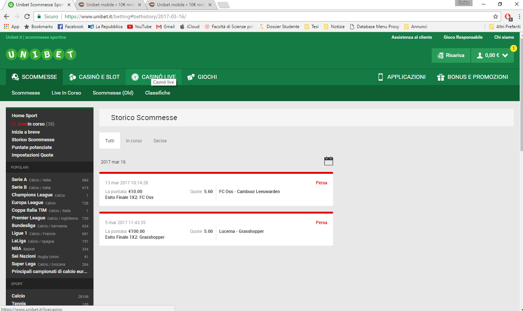
Task: Open the Gmail bookmark
Action: [165, 27]
